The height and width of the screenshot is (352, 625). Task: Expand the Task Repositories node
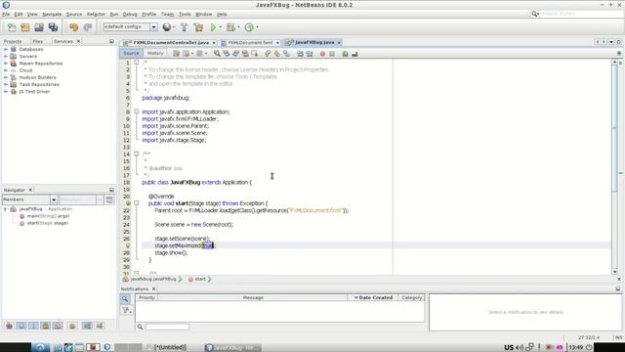click(6, 85)
